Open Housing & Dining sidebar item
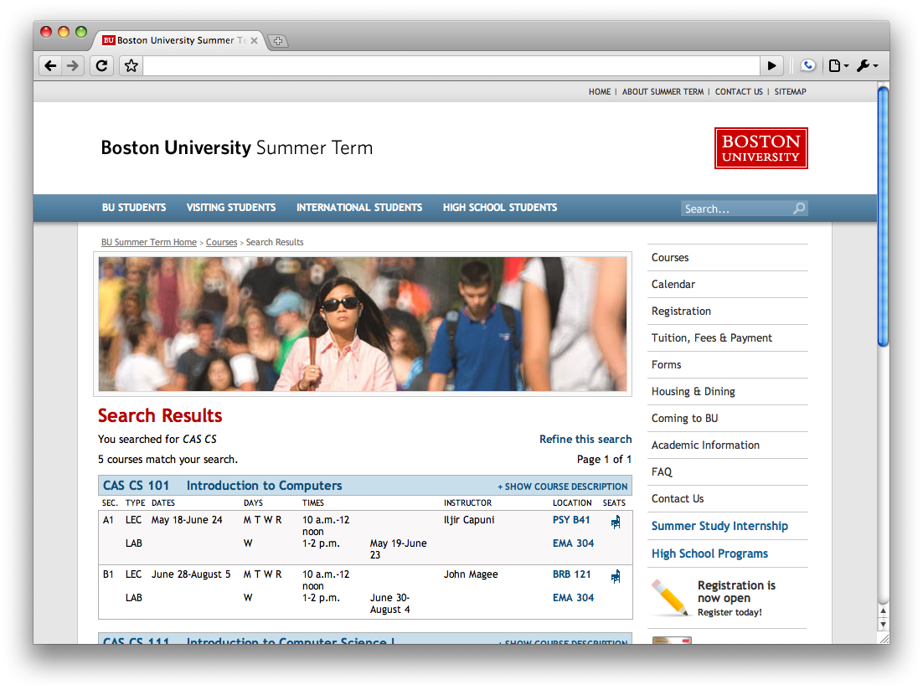 693,392
